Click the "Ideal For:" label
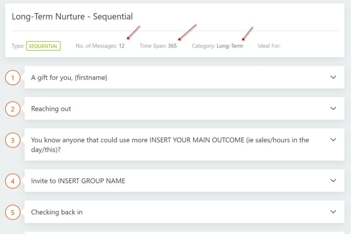 (269, 46)
